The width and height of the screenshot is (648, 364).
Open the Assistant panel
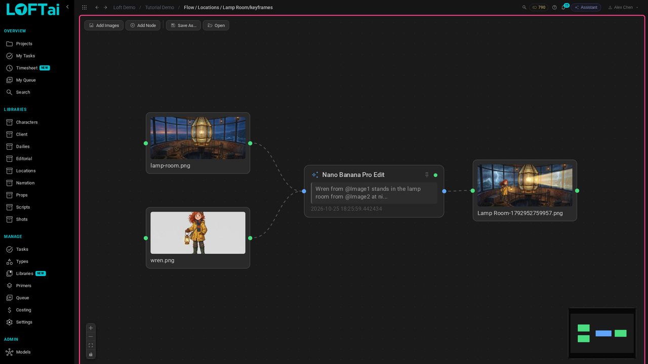point(586,8)
